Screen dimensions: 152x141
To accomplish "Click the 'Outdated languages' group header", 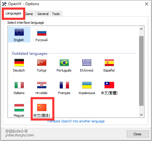I will click(29, 54).
